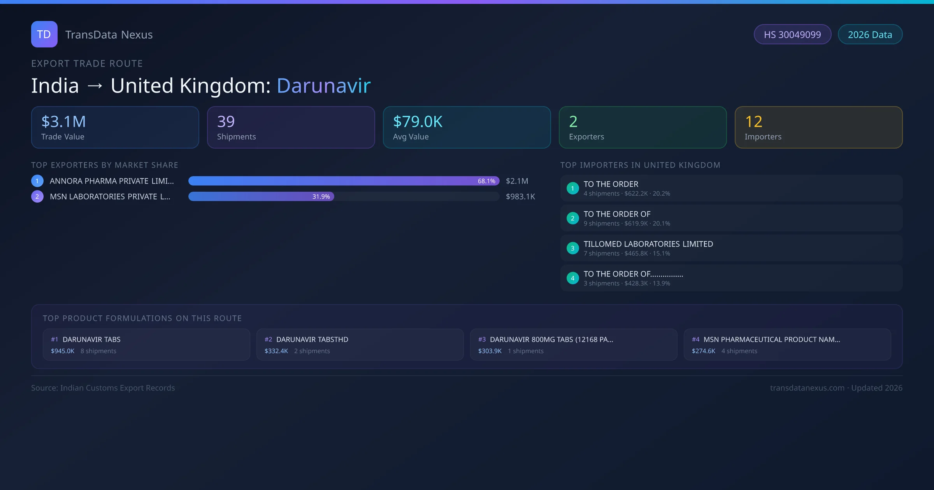Select the 39 Shipments card
Screen dimensions: 934x490
pos(291,128)
